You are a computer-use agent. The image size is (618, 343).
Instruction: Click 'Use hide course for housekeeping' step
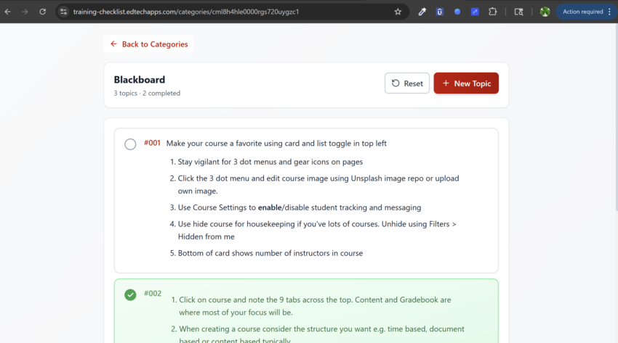pyautogui.click(x=317, y=231)
